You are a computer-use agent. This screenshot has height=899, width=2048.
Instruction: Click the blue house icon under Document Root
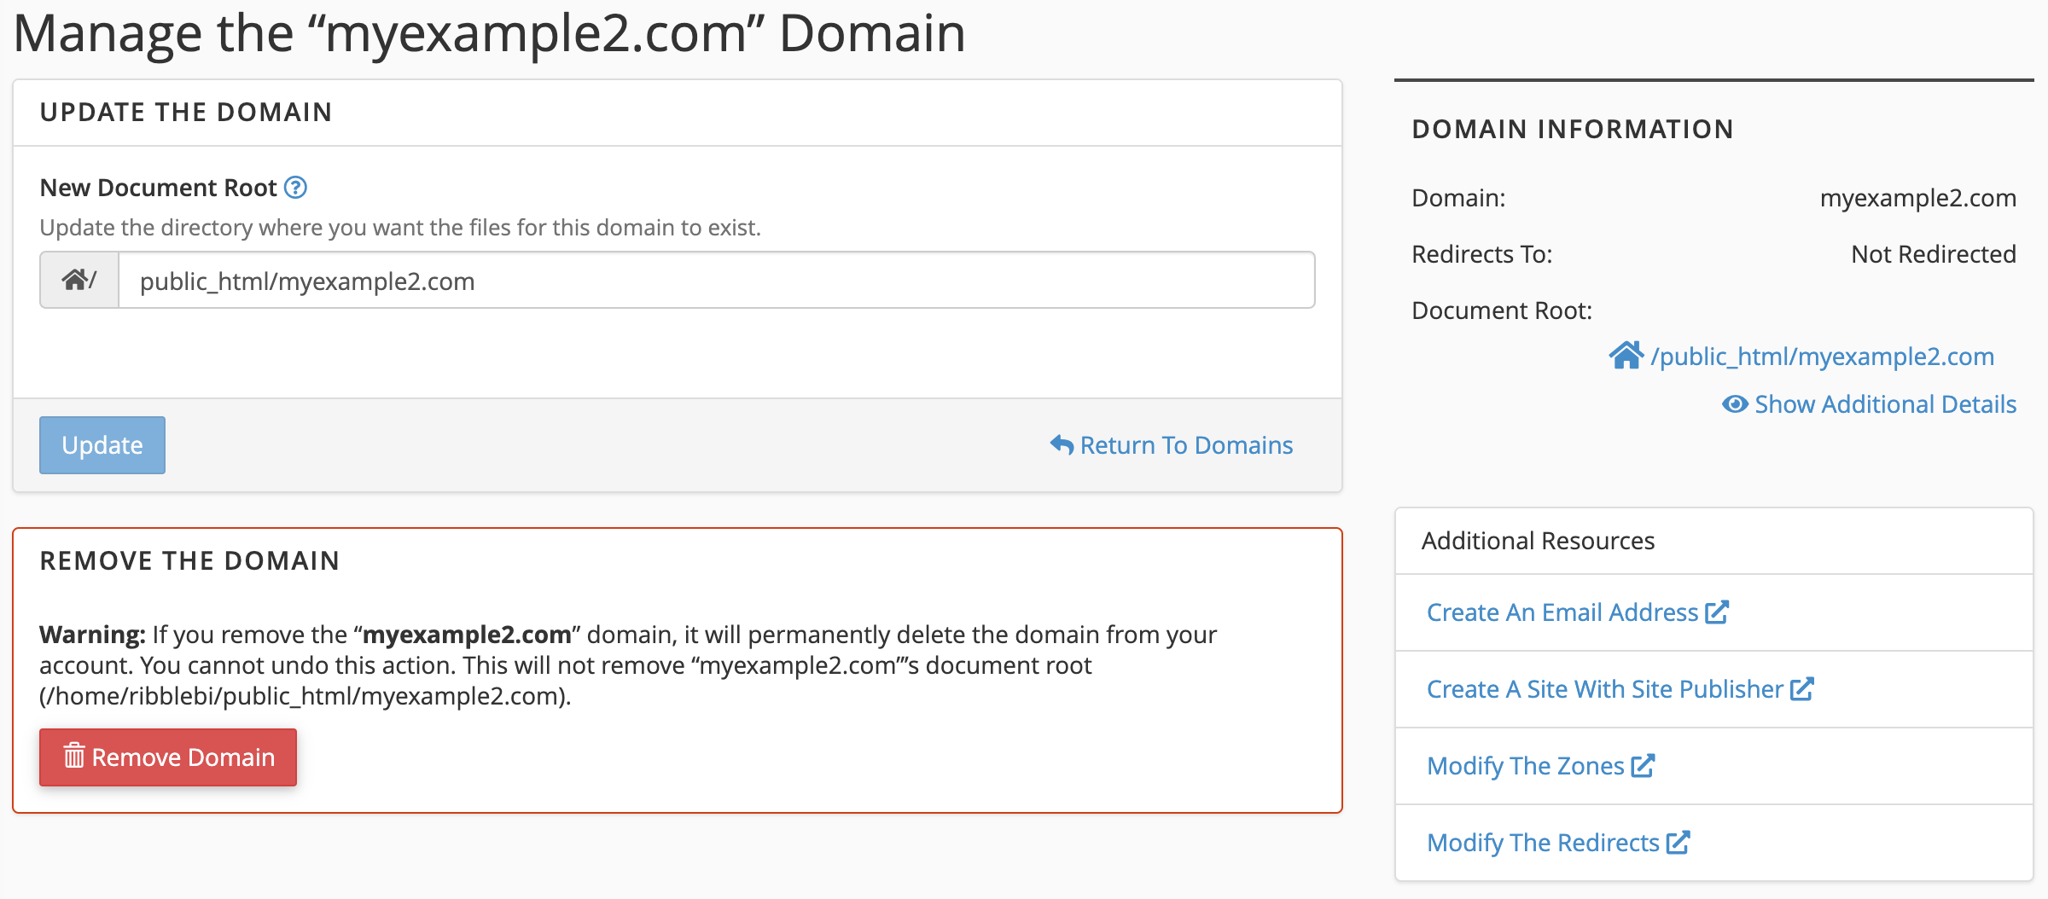1626,356
